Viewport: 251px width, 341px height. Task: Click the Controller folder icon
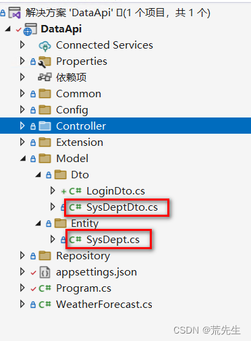pos(45,126)
